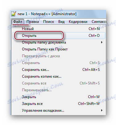
Task: Select the Открыть menu entry
Action: 59,36
